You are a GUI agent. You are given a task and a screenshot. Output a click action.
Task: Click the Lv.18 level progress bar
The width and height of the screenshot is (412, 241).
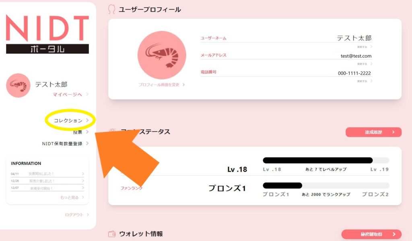pyautogui.click(x=326, y=160)
